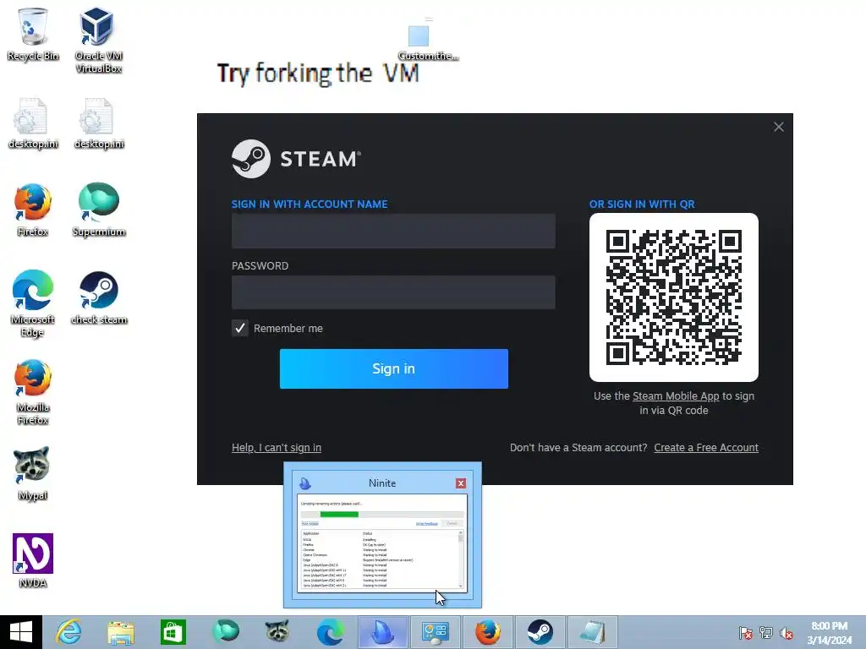Image resolution: width=866 pixels, height=649 pixels.
Task: Click the blue Sign in button
Action: click(394, 368)
